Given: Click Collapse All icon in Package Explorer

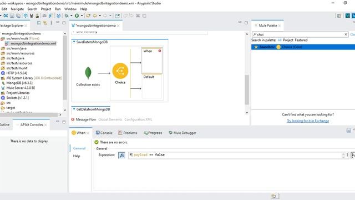Looking at the screenshot, I should click(39, 23).
